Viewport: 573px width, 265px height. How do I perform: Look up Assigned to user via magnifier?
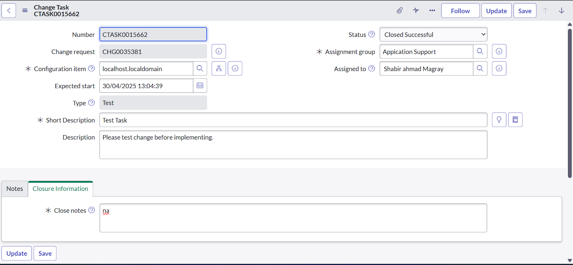[x=480, y=68]
